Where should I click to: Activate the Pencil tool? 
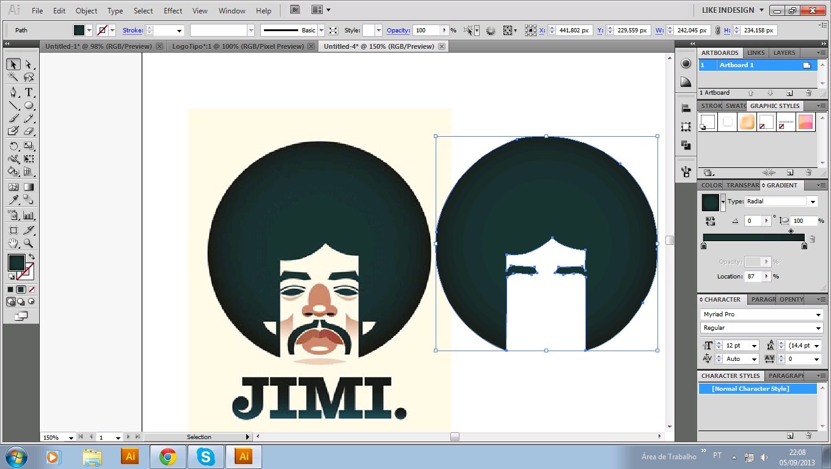29,118
